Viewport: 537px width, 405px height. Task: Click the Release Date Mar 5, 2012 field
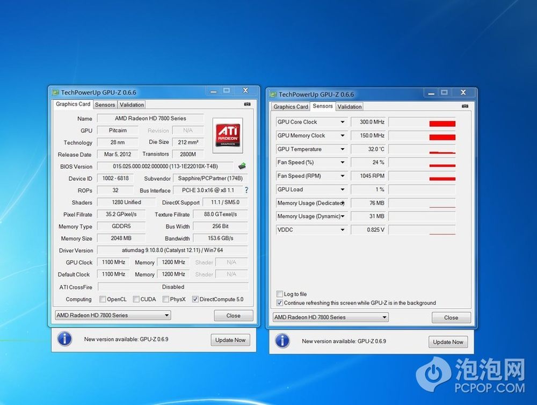click(x=118, y=154)
